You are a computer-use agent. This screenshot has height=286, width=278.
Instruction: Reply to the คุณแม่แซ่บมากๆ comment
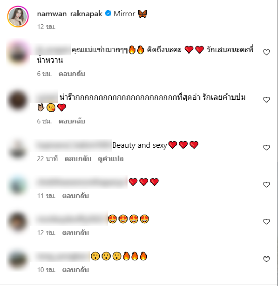(x=72, y=74)
